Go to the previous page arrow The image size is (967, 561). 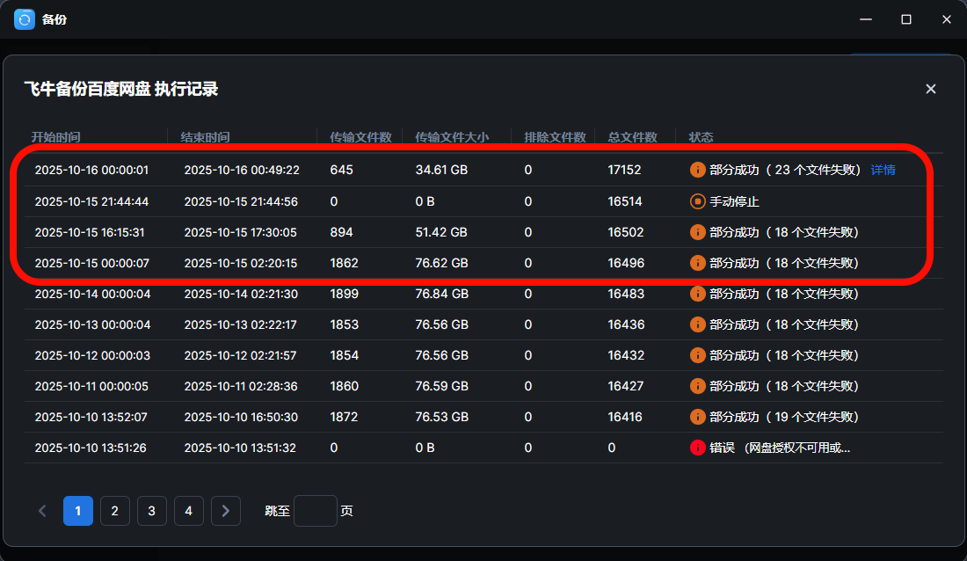pos(42,511)
